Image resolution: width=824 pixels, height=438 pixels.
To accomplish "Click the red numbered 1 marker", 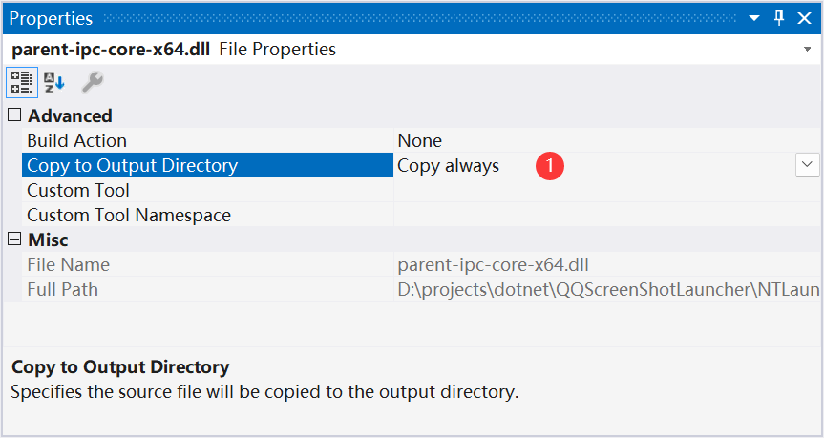I will [550, 165].
